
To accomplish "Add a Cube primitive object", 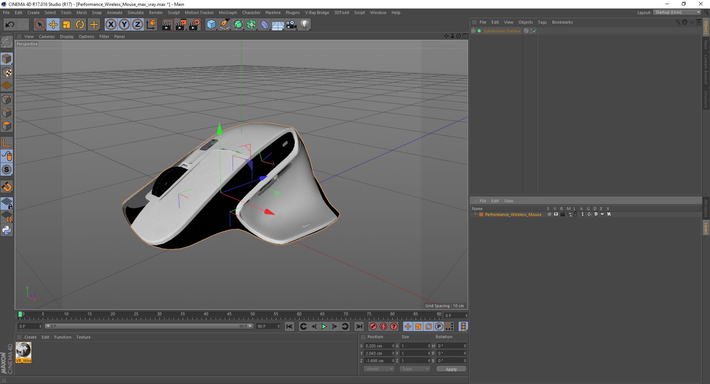I will 211,25.
